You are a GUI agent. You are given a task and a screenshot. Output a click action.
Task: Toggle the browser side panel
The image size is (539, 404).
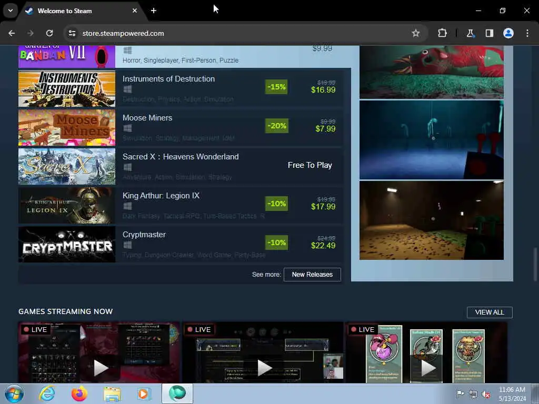(x=490, y=33)
